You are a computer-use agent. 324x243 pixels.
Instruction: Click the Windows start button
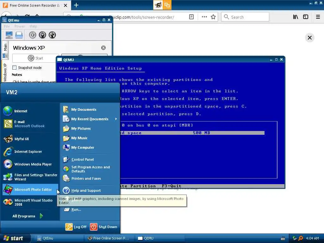click(x=15, y=238)
